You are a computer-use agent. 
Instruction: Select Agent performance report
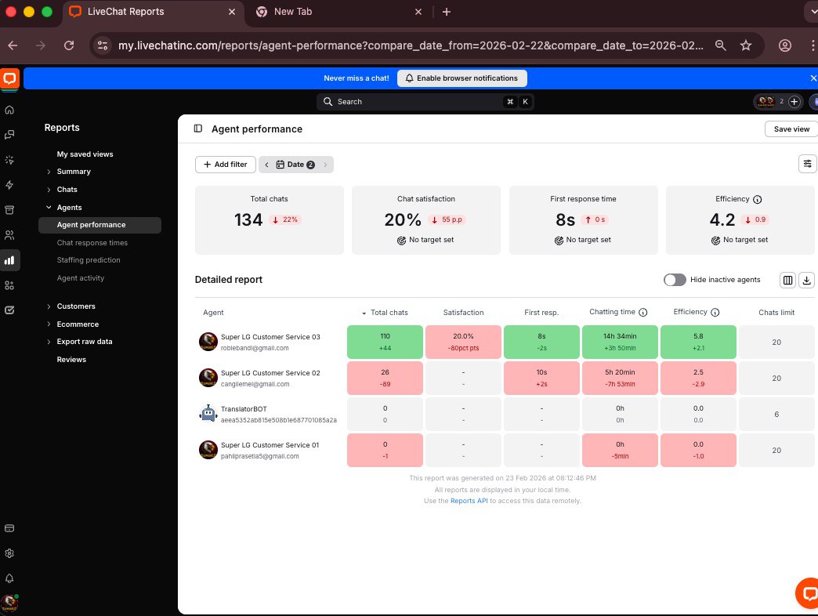tap(100, 225)
